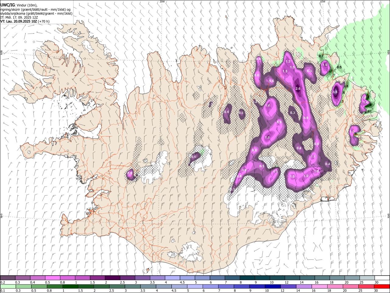Click the 64N latitude label on right edge
390x293 pixels.
tap(388, 216)
